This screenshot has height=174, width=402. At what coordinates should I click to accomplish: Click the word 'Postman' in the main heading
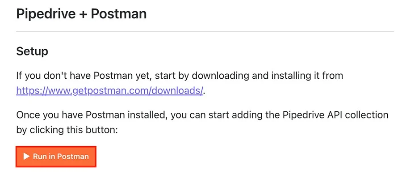point(119,14)
